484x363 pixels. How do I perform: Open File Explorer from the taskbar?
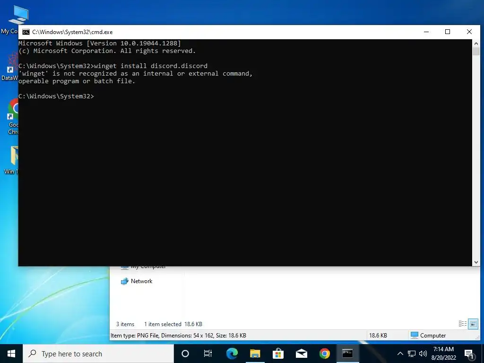tap(255, 354)
